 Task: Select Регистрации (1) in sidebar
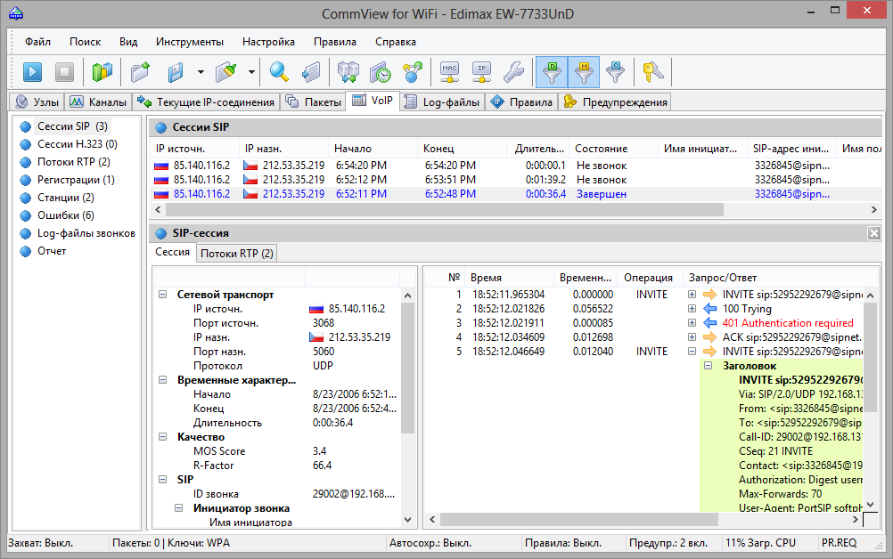76,180
